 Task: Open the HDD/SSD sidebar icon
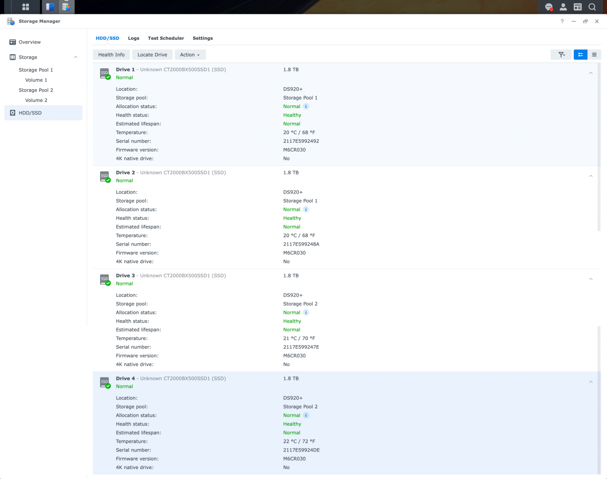coord(13,113)
